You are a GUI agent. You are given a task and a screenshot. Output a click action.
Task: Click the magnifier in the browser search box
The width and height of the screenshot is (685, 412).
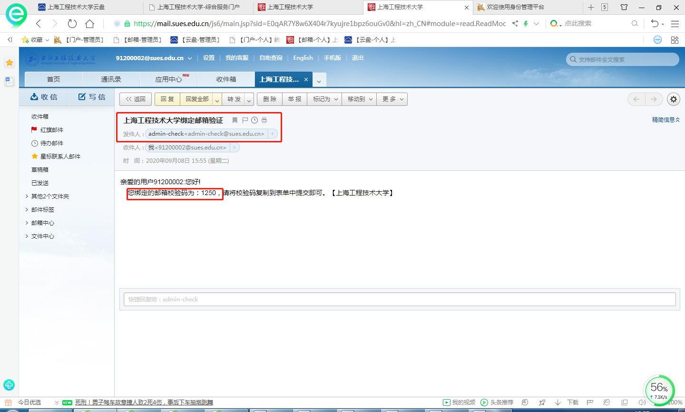click(x=635, y=24)
